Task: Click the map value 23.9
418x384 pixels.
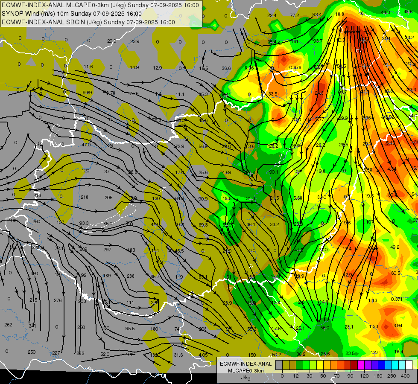Action: point(135,41)
